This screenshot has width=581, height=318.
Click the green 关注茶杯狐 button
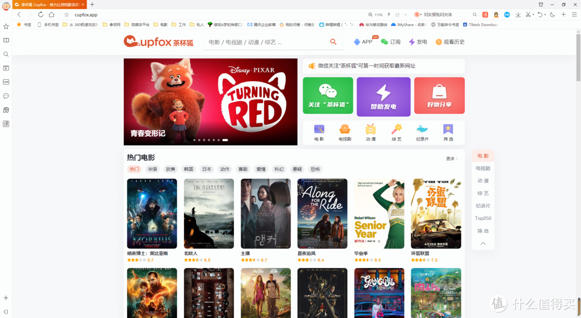tap(328, 96)
